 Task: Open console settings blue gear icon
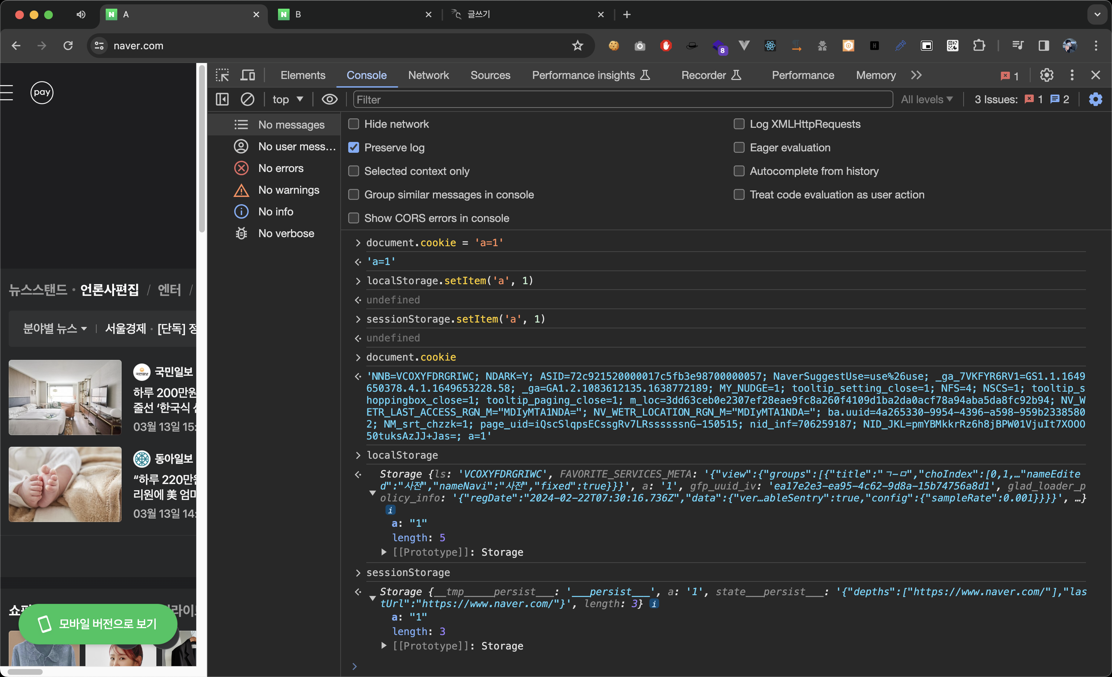[x=1095, y=99]
